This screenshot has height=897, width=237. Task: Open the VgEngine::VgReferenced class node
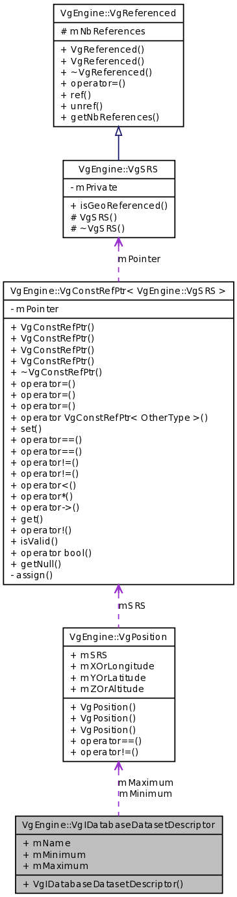[118, 12]
